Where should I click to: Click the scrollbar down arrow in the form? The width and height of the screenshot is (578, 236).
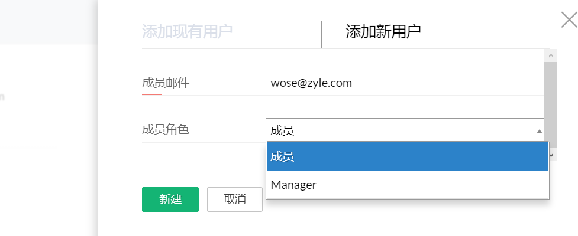(551, 155)
